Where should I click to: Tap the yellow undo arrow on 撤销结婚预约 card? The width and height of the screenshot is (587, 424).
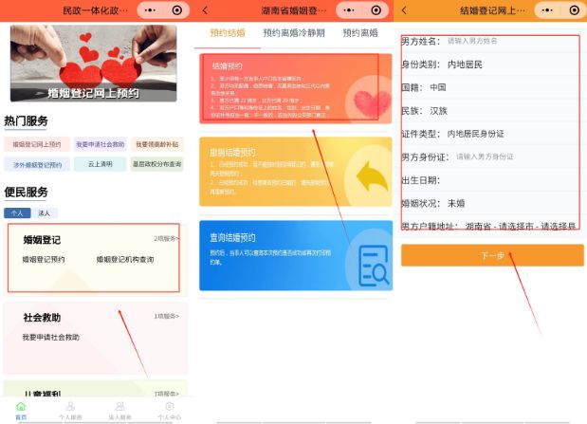coord(372,178)
